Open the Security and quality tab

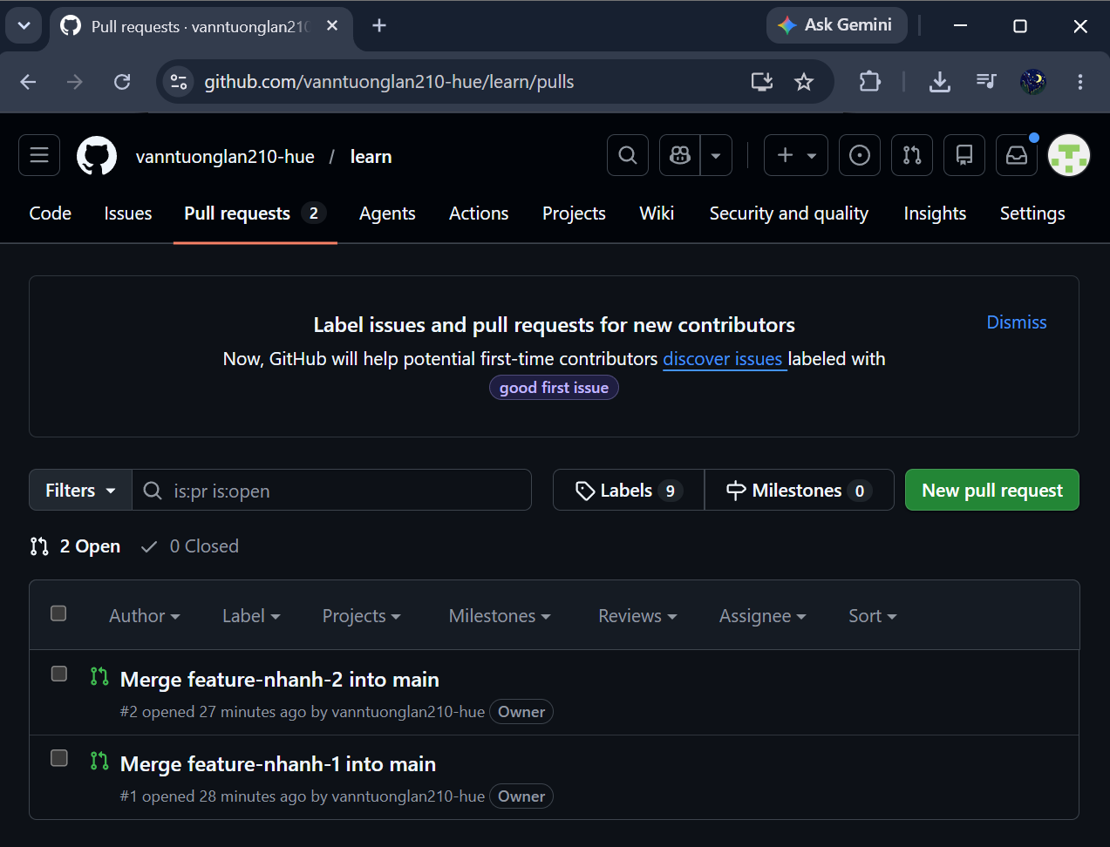click(789, 213)
